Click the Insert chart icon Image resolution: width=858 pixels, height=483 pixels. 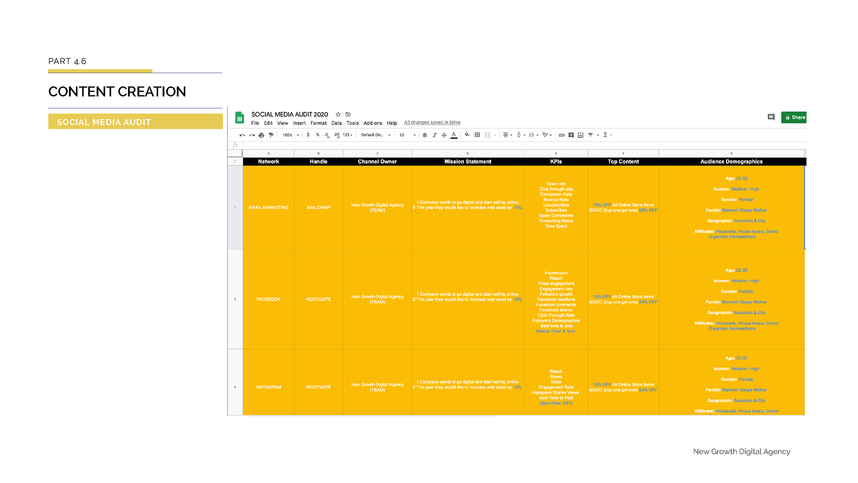point(580,135)
